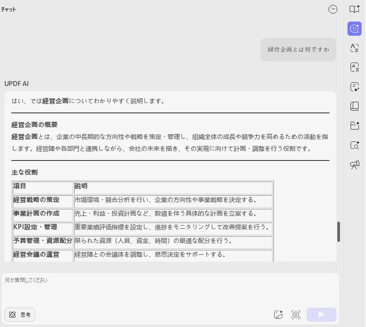The width and height of the screenshot is (366, 327).
Task: Select table cell 事業計画の作成
Action: click(43, 215)
